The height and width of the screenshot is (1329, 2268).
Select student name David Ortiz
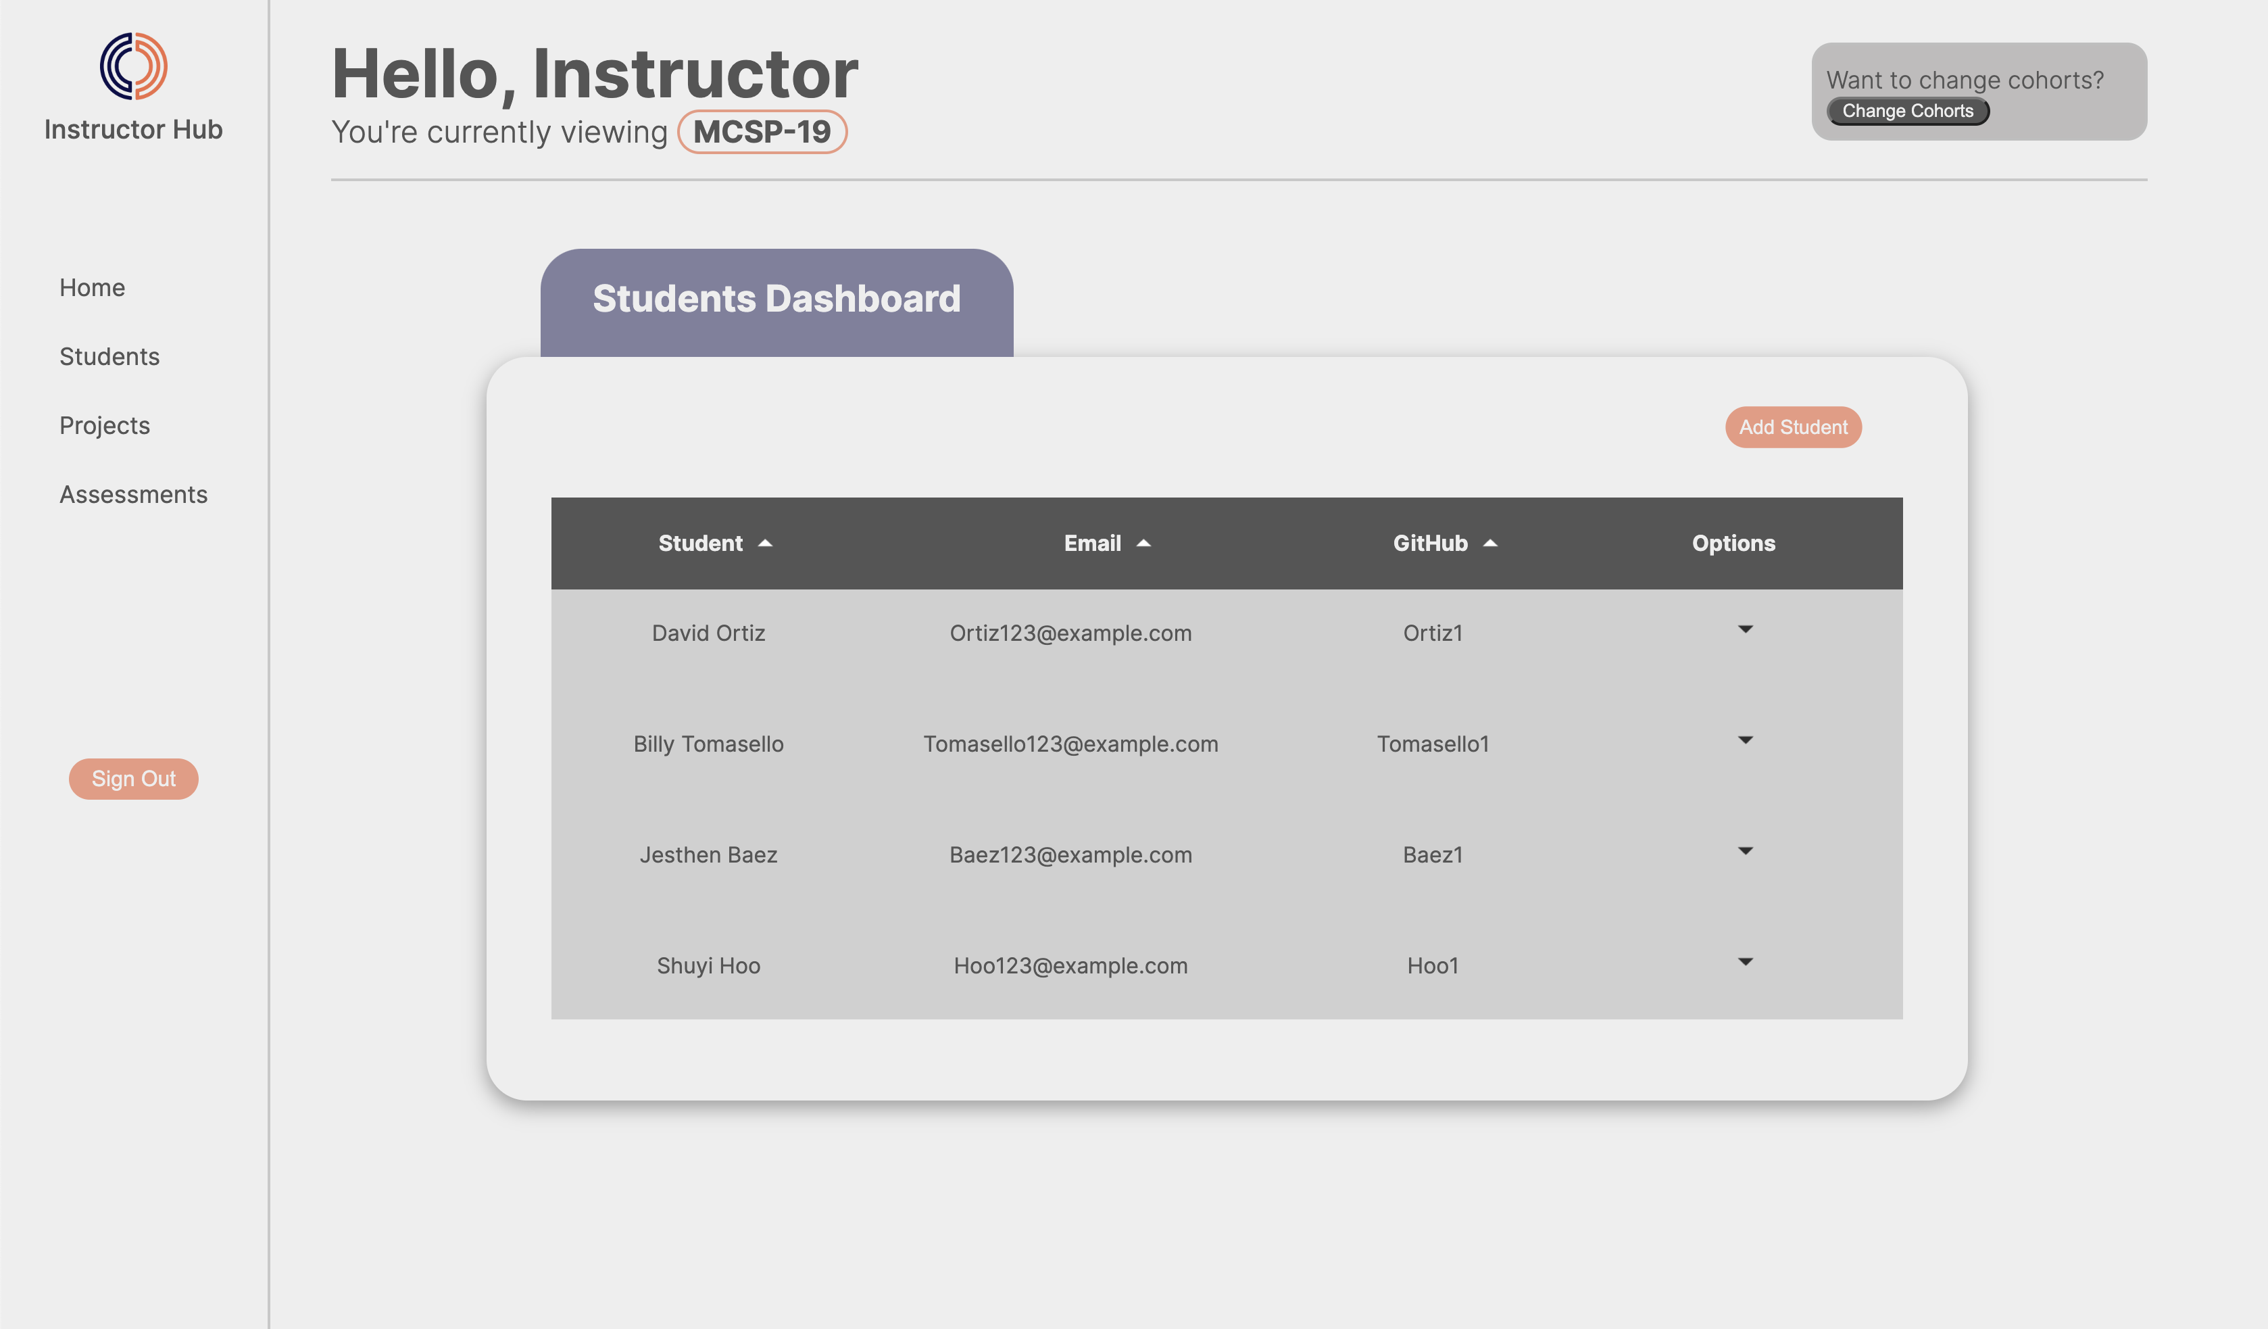pos(708,633)
